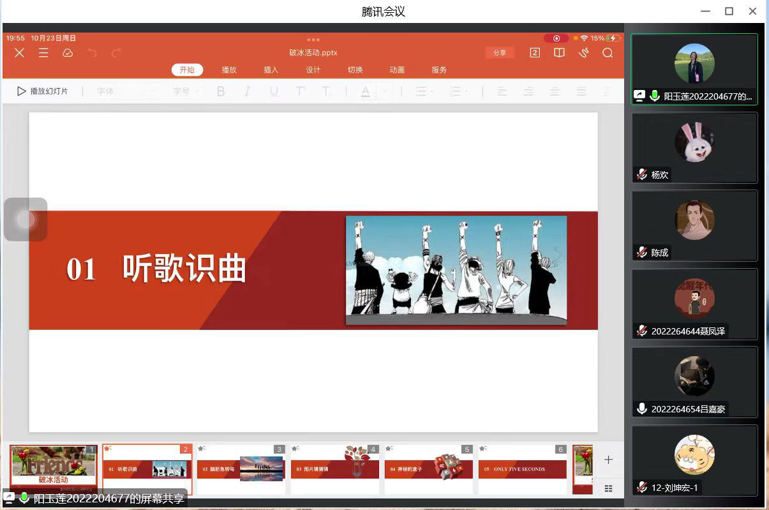Maximize the 腾讯会议 window
Screen dimensions: 769x510
(x=729, y=11)
